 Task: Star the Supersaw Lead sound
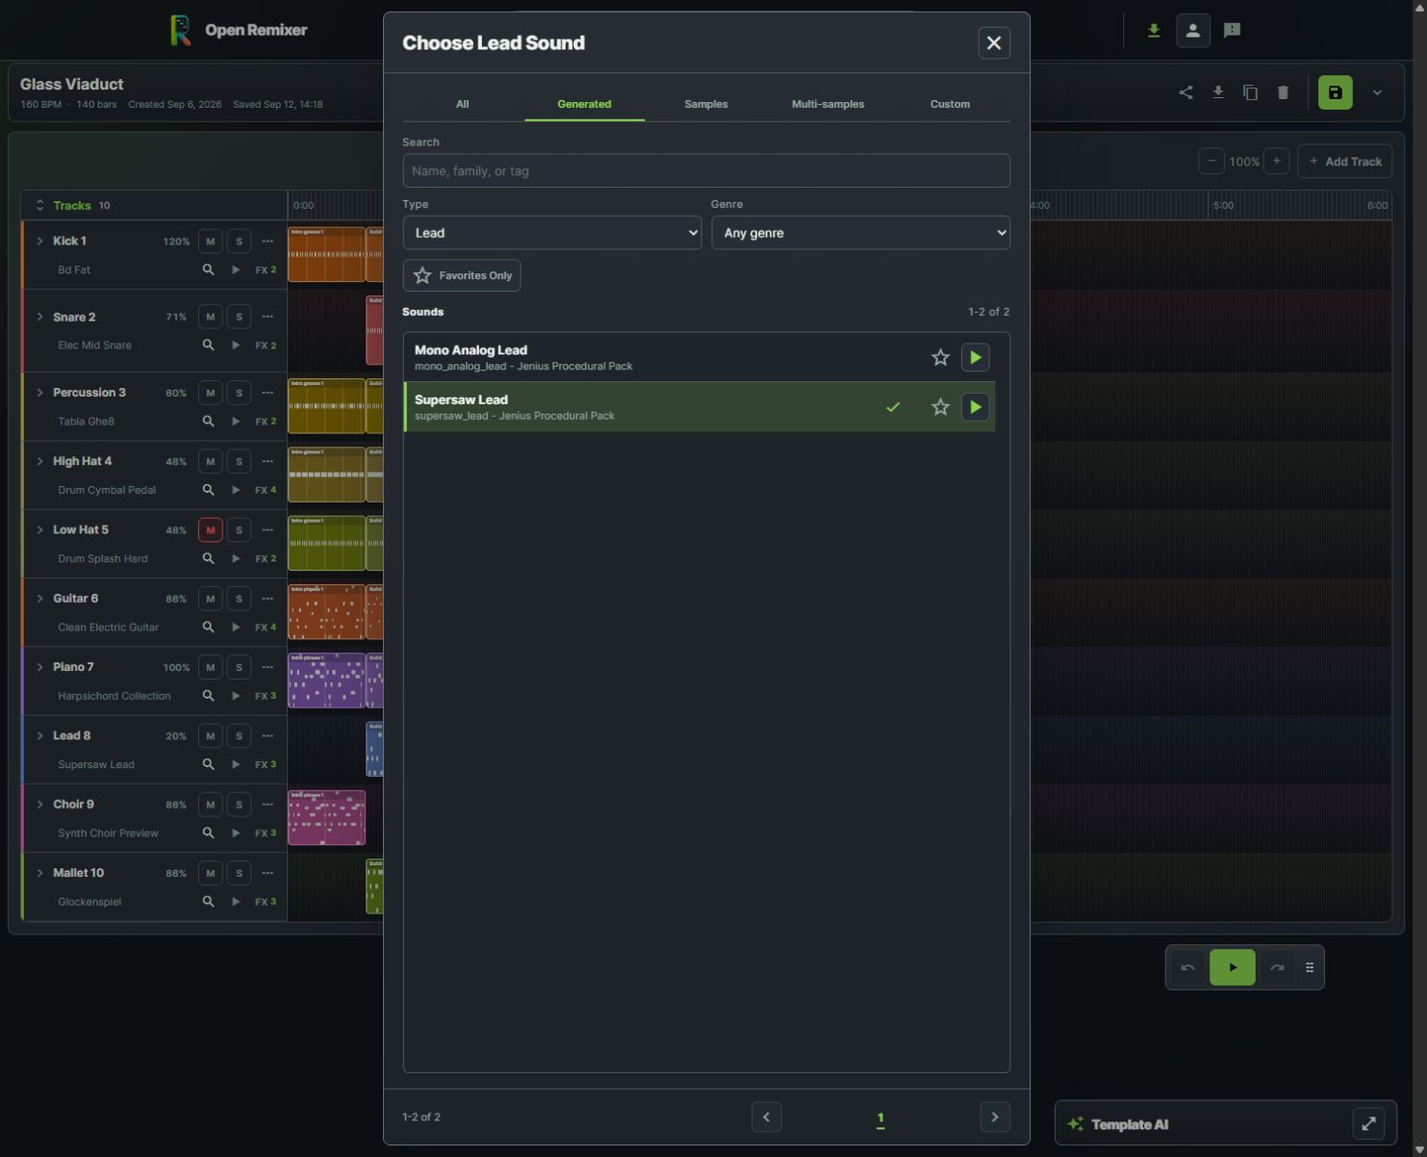click(940, 407)
